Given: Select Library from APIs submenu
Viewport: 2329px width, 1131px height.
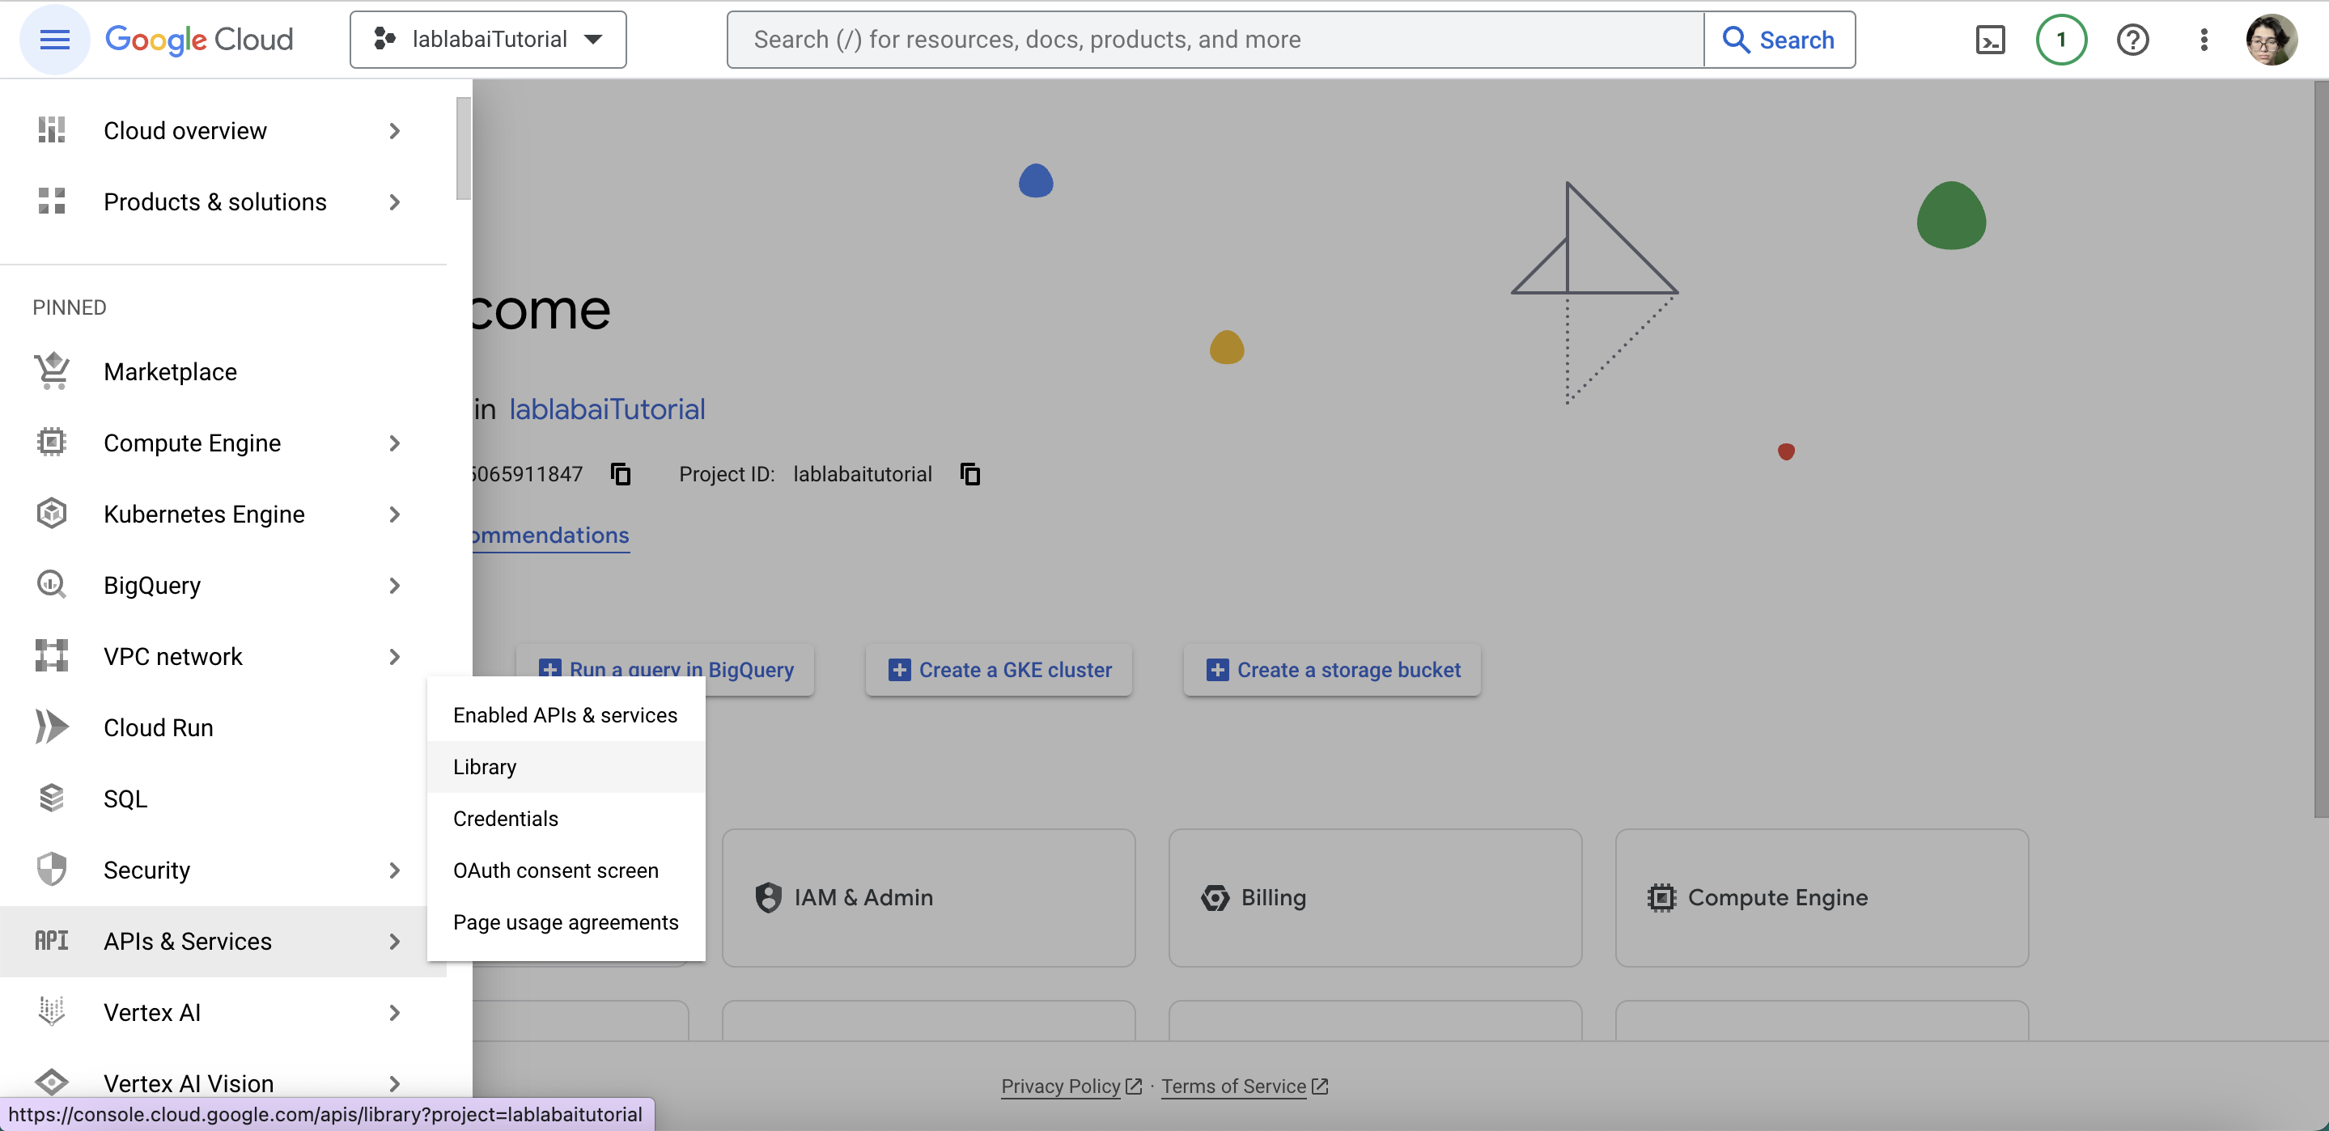Looking at the screenshot, I should coord(485,767).
